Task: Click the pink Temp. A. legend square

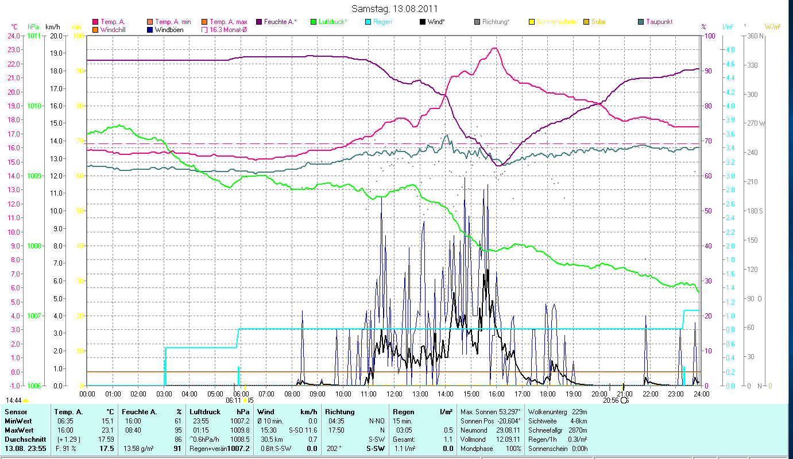Action: point(95,22)
